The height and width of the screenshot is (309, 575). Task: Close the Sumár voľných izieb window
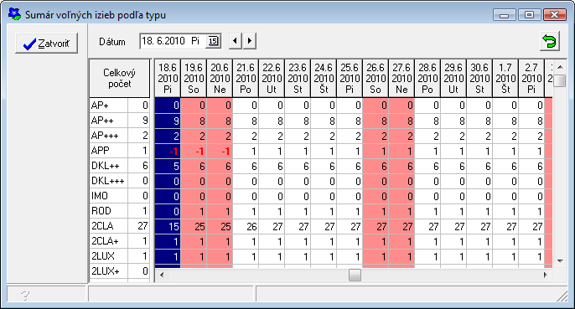coord(555,15)
